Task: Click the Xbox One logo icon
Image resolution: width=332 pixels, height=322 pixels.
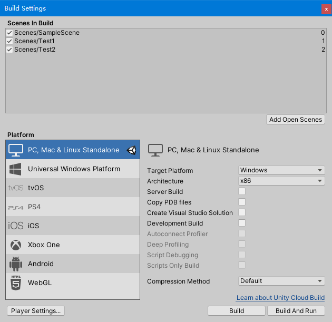Action: [x=16, y=245]
